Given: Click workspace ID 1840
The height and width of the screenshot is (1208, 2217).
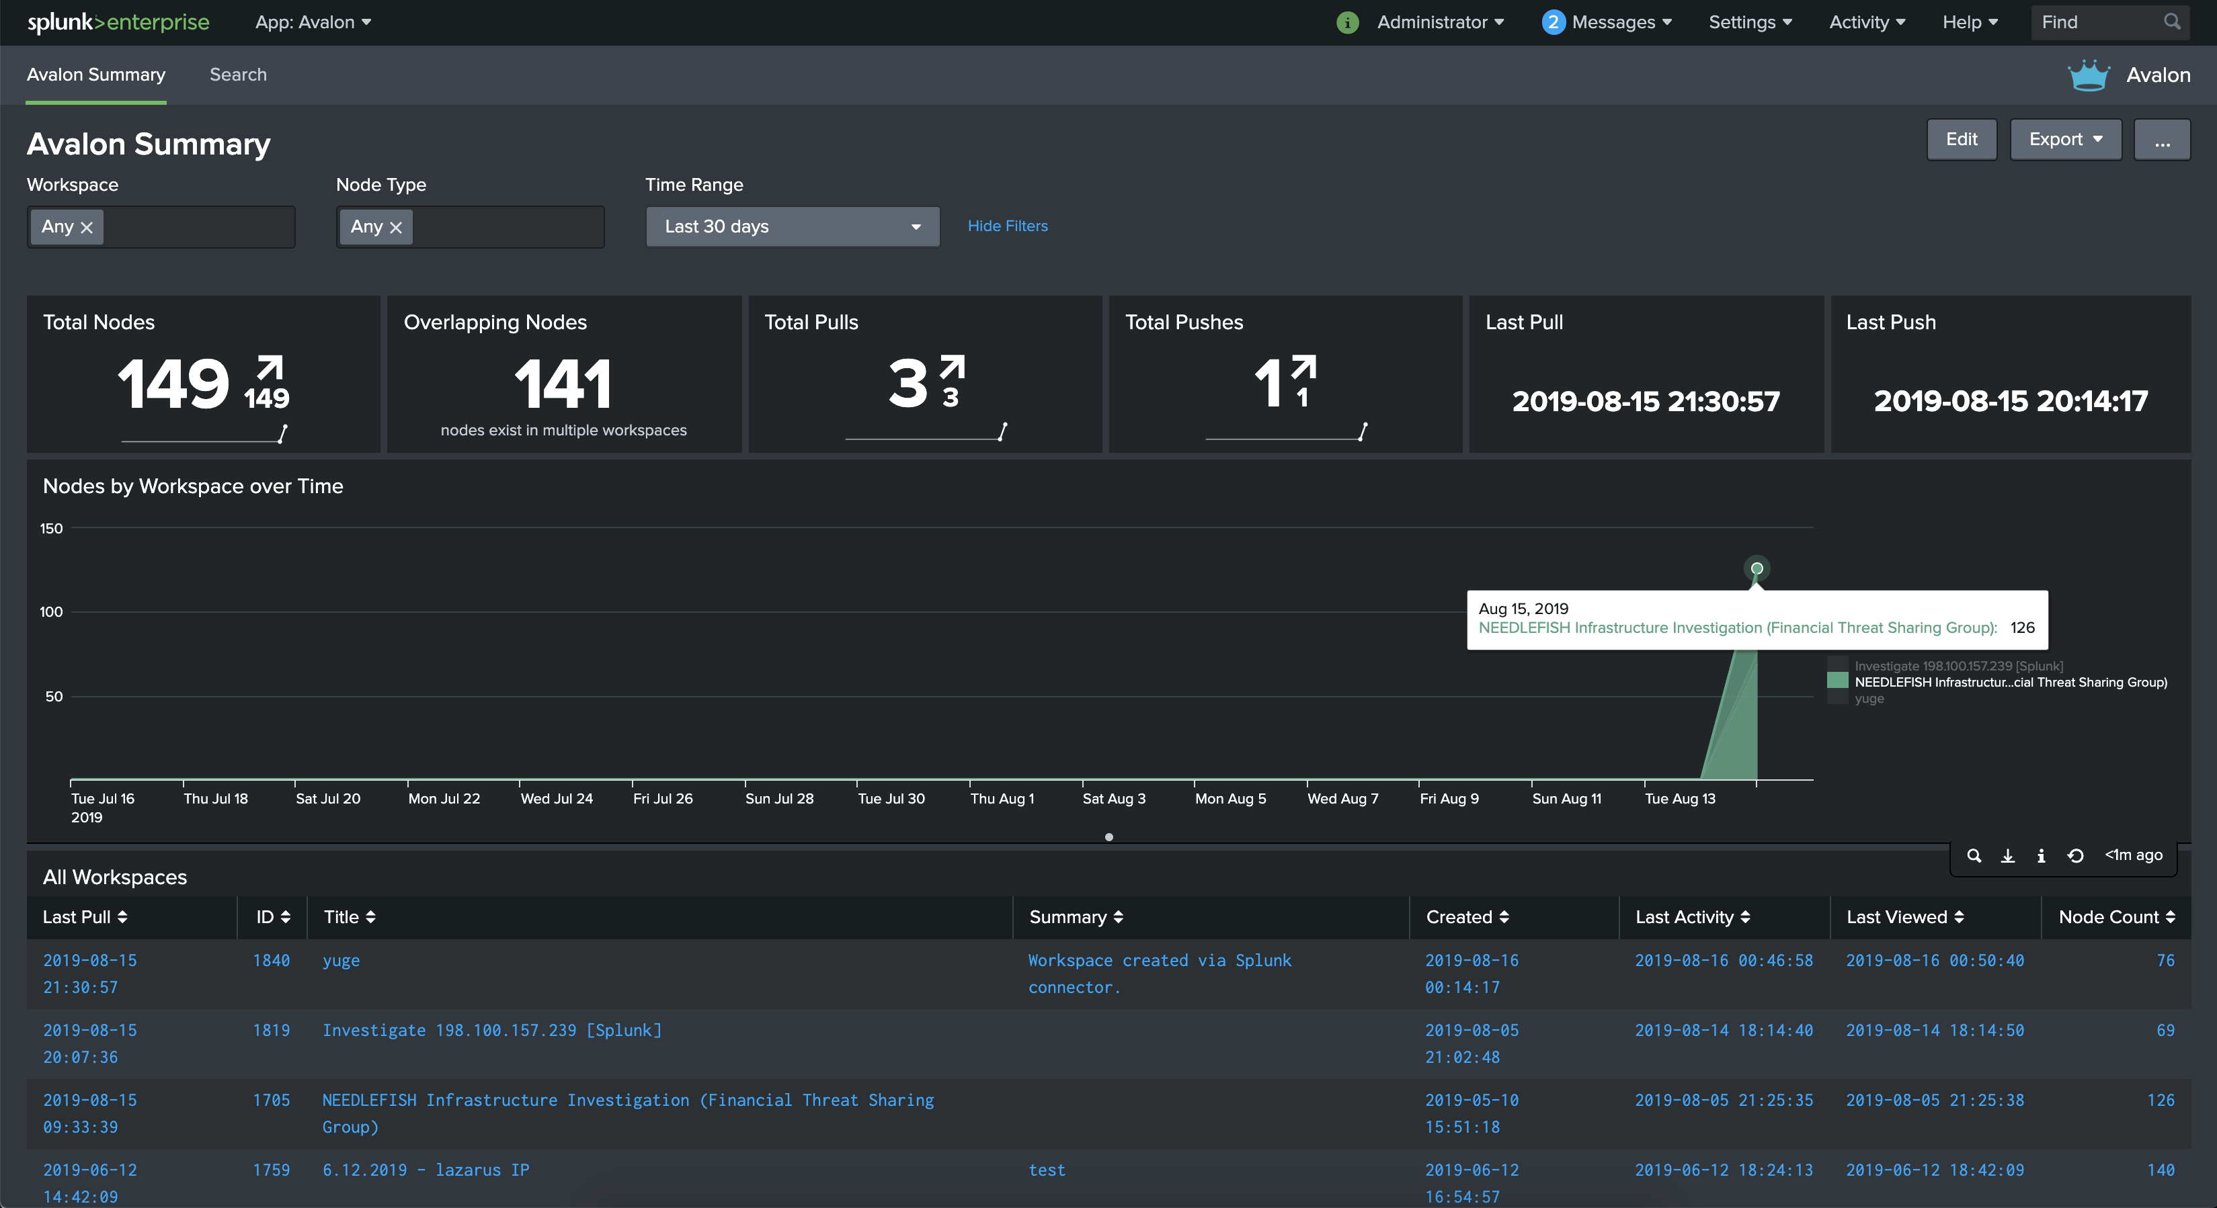Looking at the screenshot, I should point(271,961).
